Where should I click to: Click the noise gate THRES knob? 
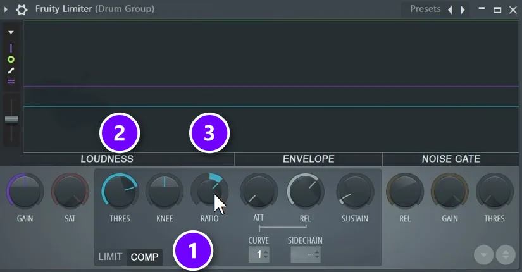click(495, 192)
